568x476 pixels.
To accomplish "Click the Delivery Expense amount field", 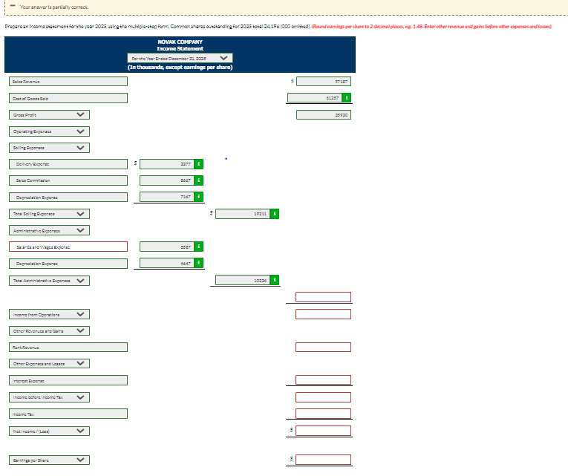I will (167, 164).
